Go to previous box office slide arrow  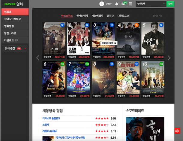[x=38, y=58]
